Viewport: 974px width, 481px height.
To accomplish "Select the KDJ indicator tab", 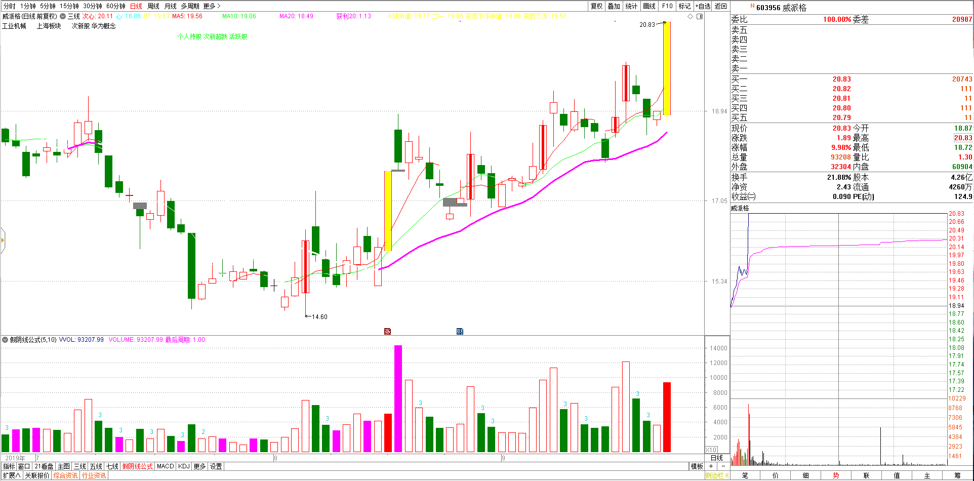I will (184, 466).
